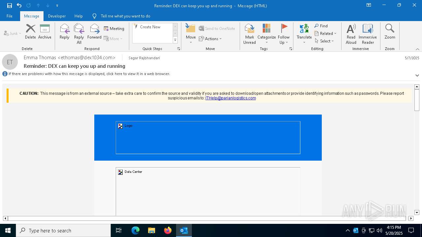Click the scroll down arrow in message body
Image resolution: width=422 pixels, height=237 pixels.
tap(417, 213)
